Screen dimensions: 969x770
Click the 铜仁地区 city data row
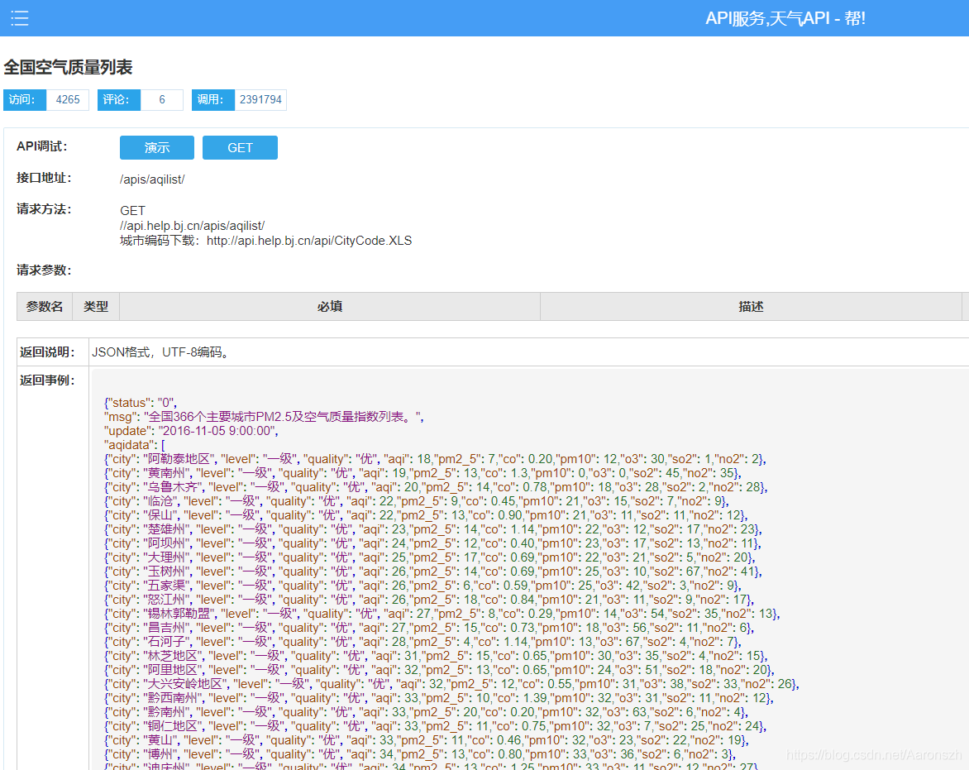click(437, 726)
